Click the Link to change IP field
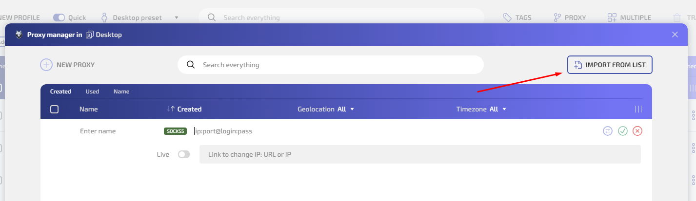The height and width of the screenshot is (201, 696). [x=419, y=154]
